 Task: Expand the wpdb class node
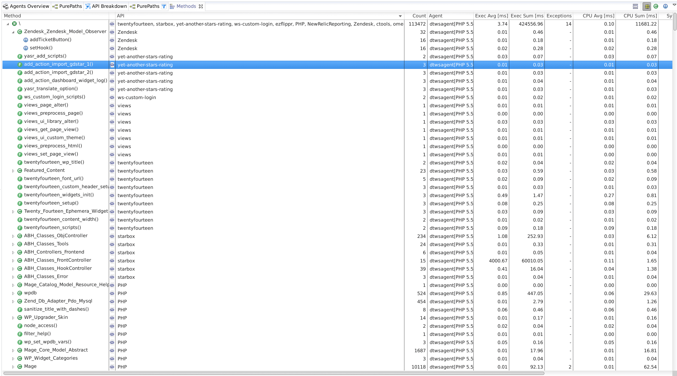point(13,293)
